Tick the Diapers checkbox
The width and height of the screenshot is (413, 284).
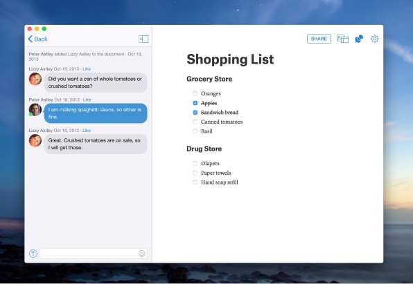[195, 163]
